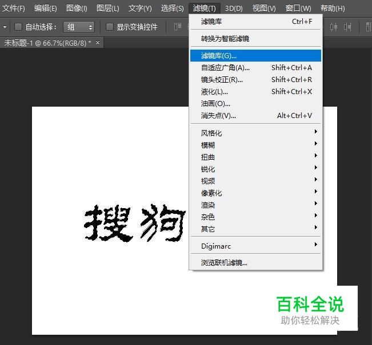Image resolution: width=372 pixels, height=345 pixels.
Task: Open the 文件(F) menu
Action: [x=14, y=9]
